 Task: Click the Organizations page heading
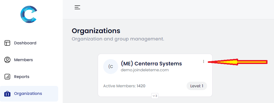coord(96,31)
